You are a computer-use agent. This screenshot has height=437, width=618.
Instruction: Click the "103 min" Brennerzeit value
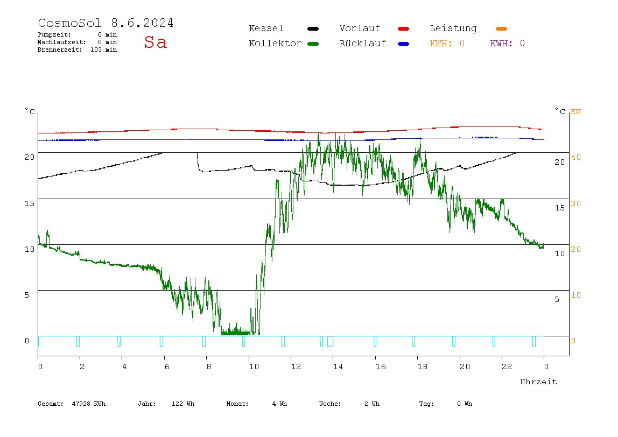click(x=104, y=50)
